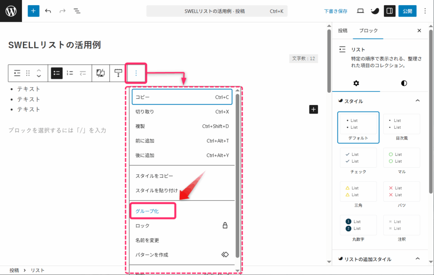Open the settings gear tab
Image resolution: width=434 pixels, height=275 pixels.
[x=356, y=83]
